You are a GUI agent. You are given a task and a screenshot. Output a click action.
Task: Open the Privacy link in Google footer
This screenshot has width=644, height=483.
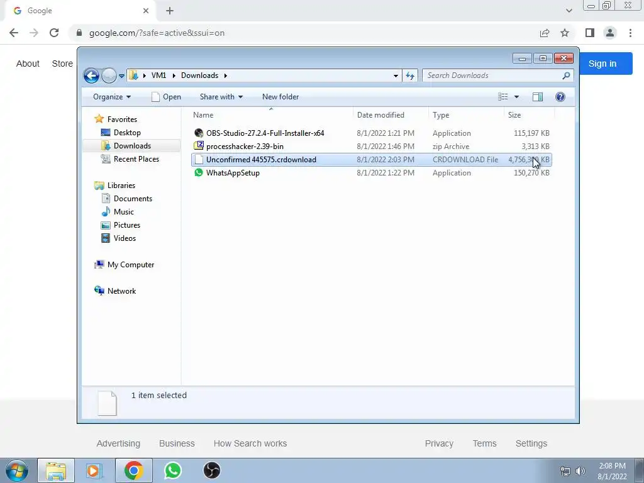click(x=439, y=443)
